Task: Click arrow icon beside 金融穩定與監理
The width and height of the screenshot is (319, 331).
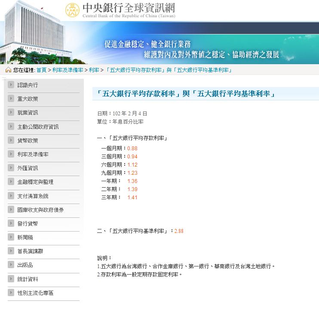Action: click(x=11, y=182)
